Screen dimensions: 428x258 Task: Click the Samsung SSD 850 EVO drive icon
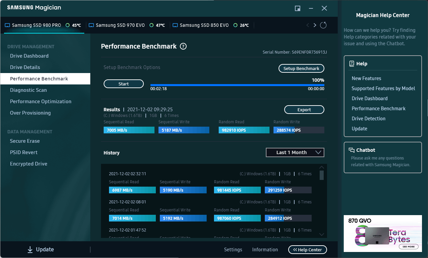click(175, 25)
